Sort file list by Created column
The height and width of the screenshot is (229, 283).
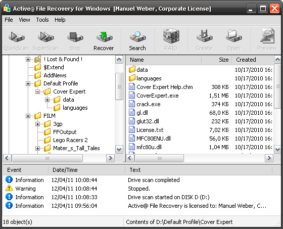click(252, 60)
